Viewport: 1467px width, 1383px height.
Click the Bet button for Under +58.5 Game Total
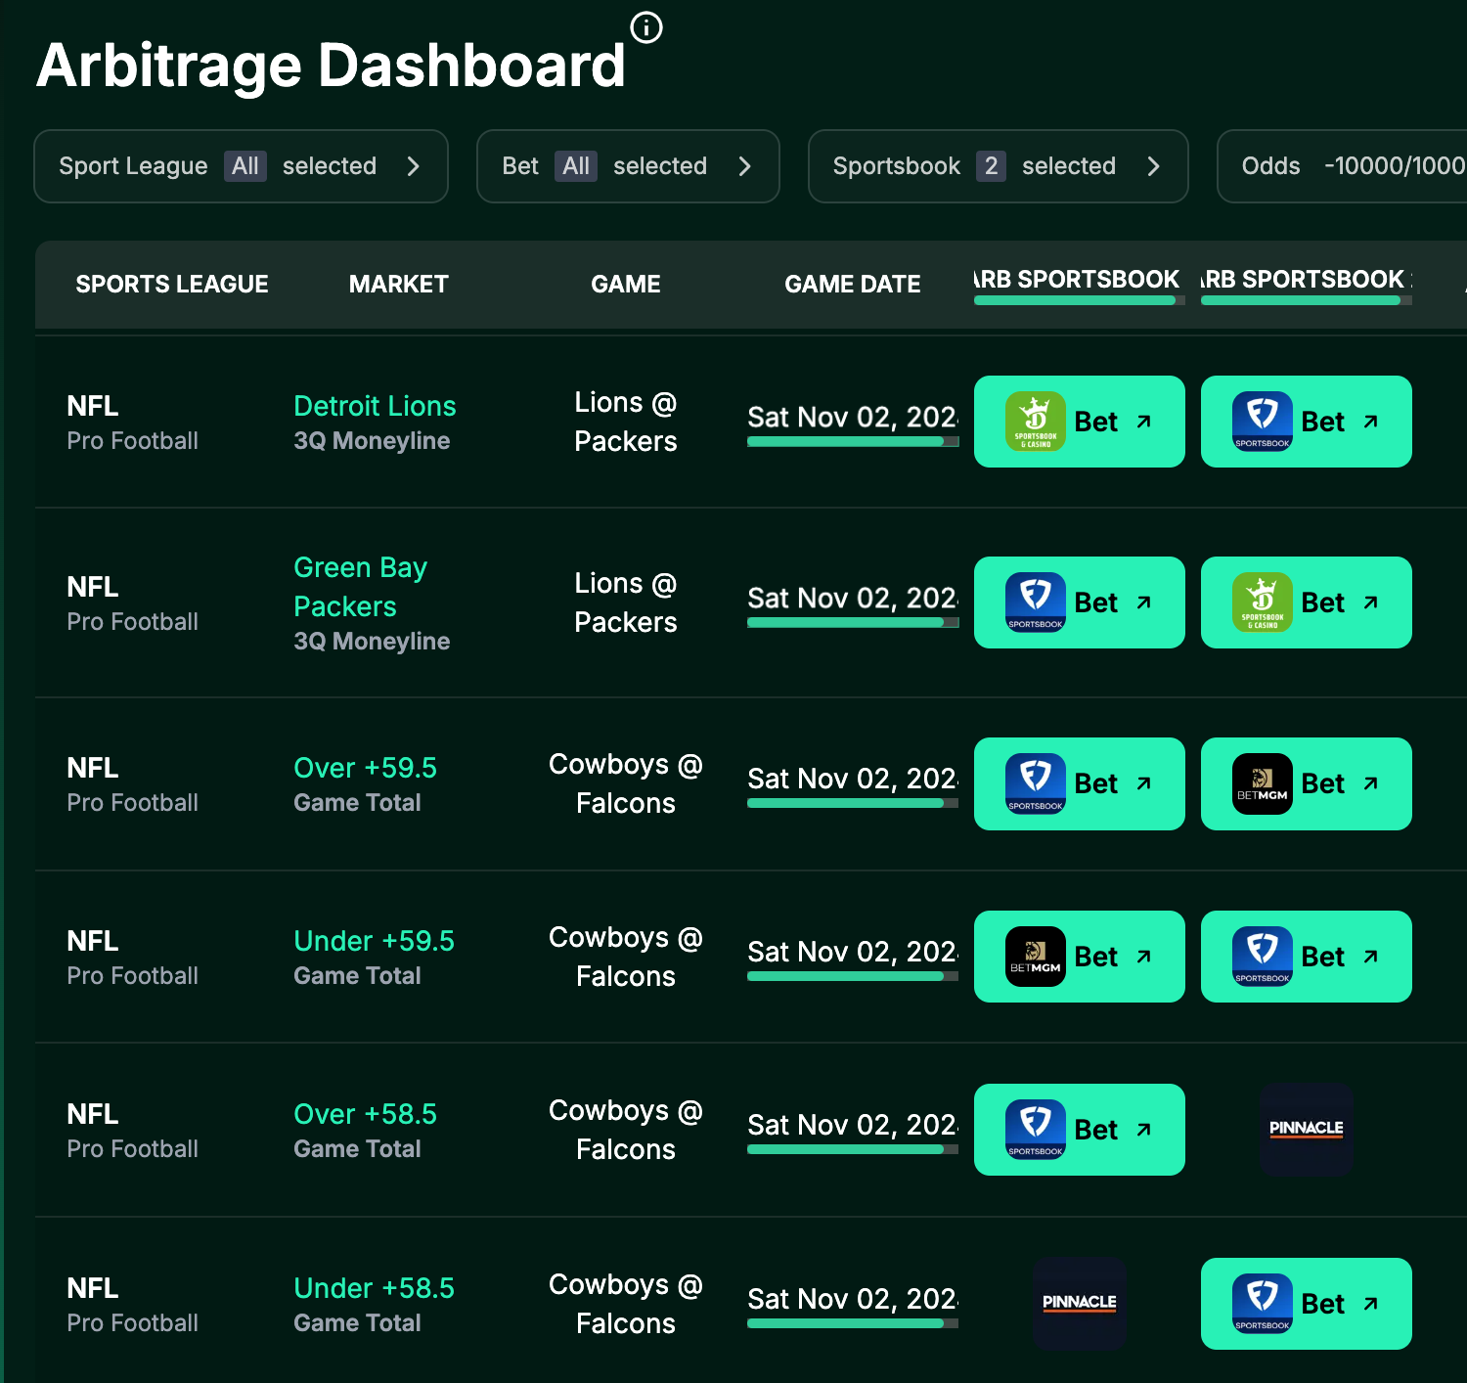pyautogui.click(x=1306, y=1303)
